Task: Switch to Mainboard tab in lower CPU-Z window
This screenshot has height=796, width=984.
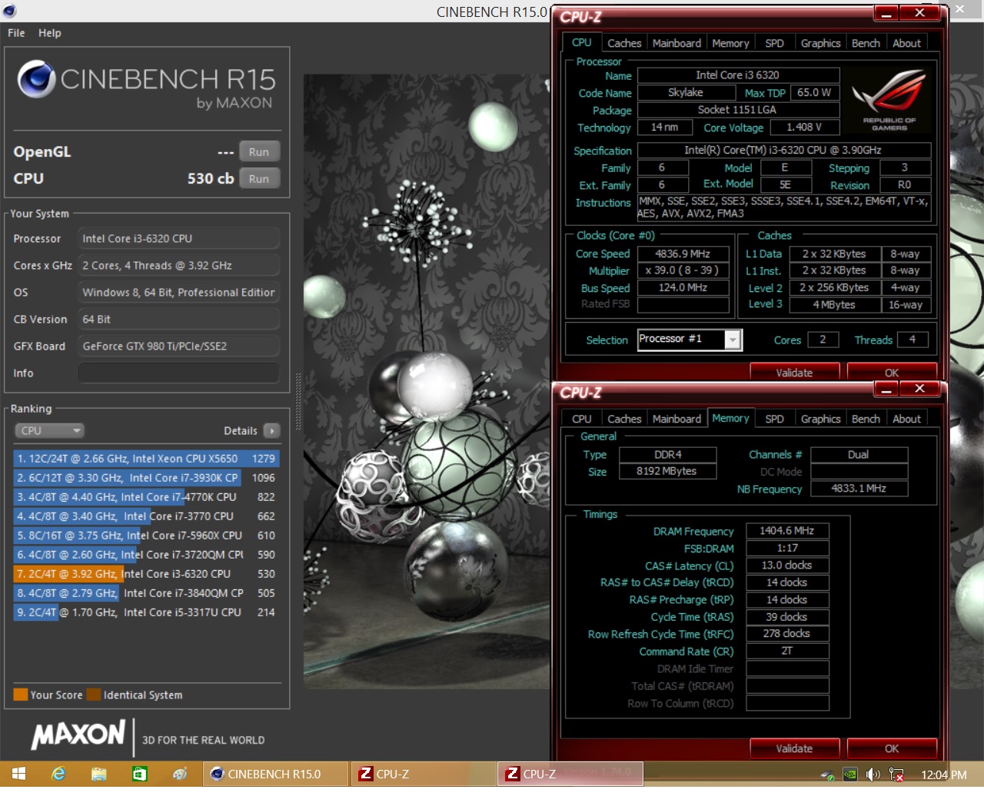Action: 676,420
